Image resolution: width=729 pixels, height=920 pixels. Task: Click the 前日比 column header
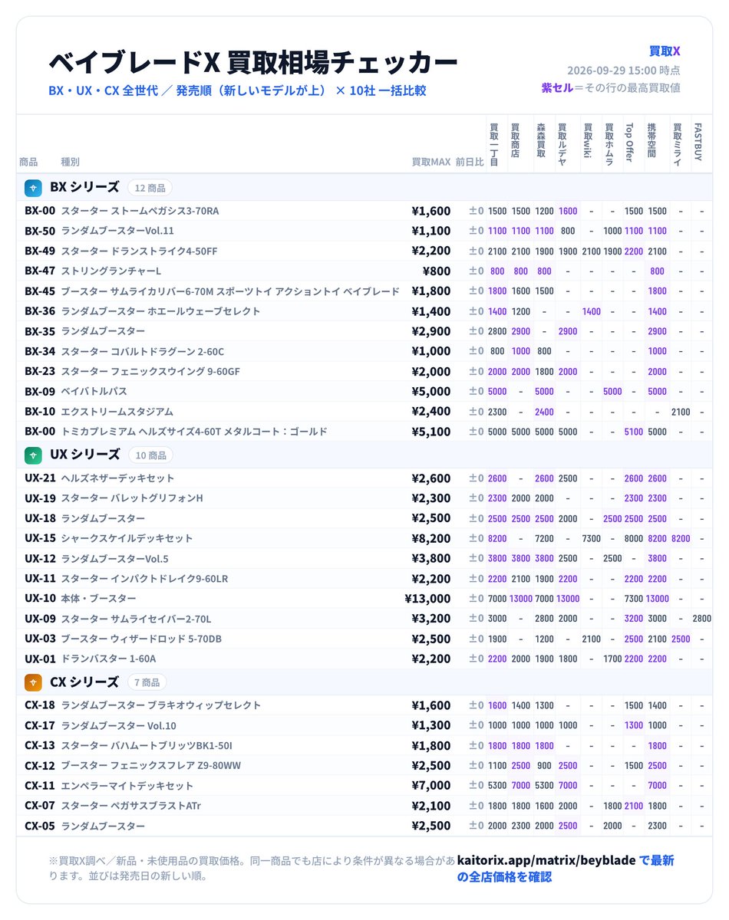click(469, 162)
